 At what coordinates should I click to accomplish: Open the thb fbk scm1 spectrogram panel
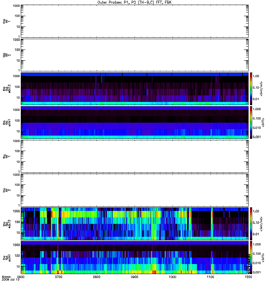(134, 122)
